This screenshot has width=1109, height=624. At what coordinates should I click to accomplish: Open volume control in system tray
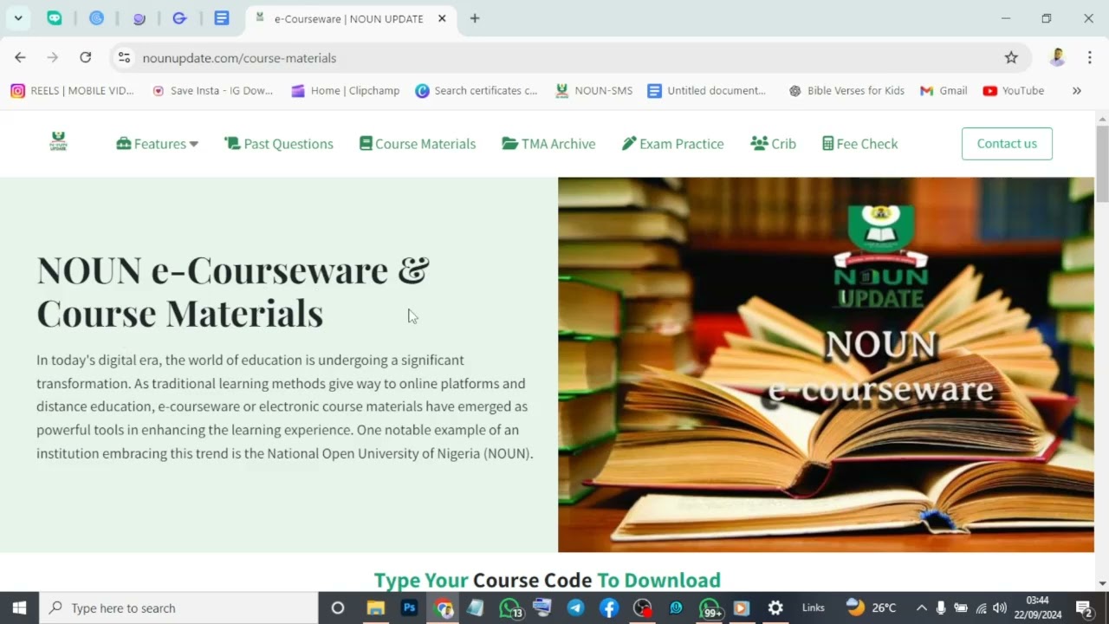coord(1000,608)
